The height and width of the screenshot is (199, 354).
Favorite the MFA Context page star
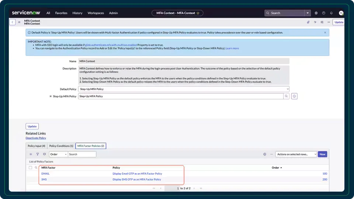198,13
